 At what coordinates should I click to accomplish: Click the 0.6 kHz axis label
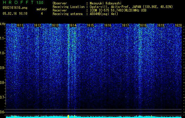2,112
